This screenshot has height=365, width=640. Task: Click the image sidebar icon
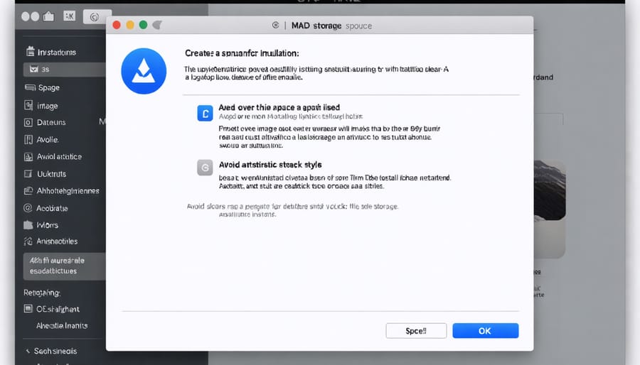tap(28, 106)
